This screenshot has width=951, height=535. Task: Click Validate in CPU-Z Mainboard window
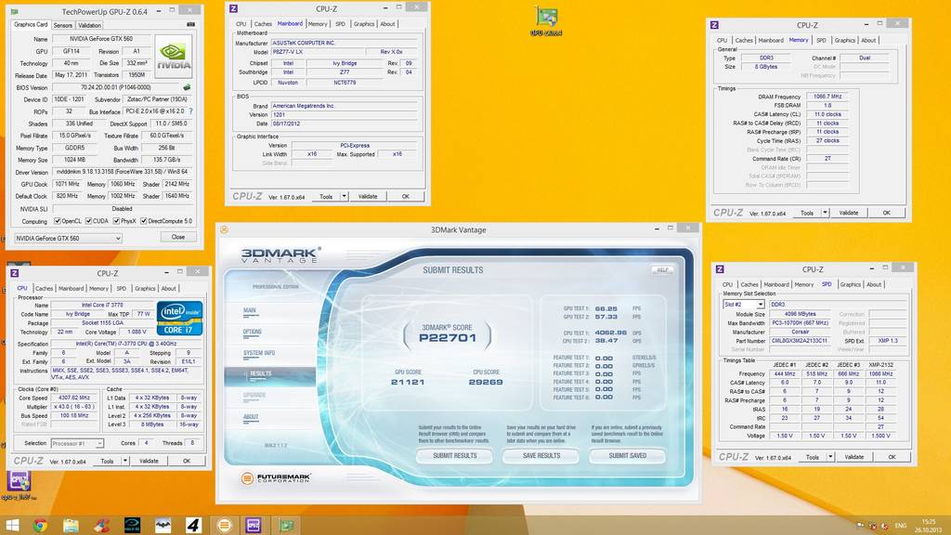368,197
